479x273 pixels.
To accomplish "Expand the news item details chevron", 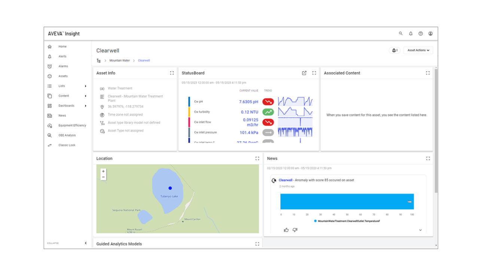I will pyautogui.click(x=420, y=230).
